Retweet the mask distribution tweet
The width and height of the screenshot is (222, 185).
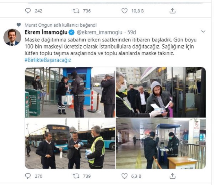(76, 176)
